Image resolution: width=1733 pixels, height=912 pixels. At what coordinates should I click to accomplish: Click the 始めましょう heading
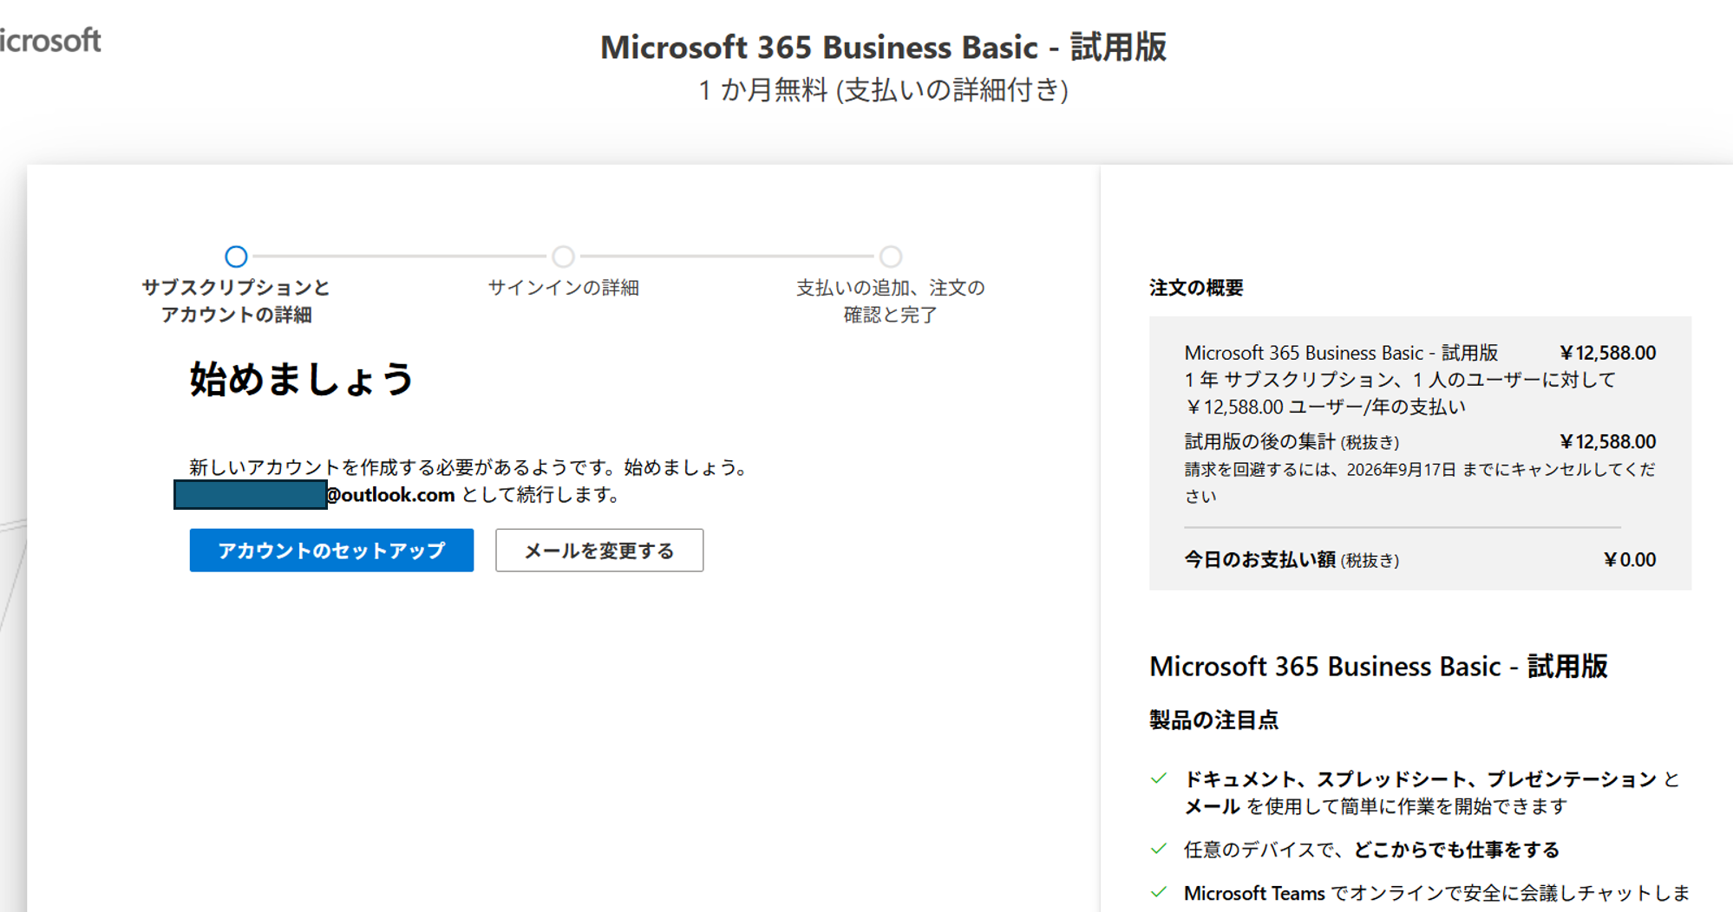(x=302, y=379)
